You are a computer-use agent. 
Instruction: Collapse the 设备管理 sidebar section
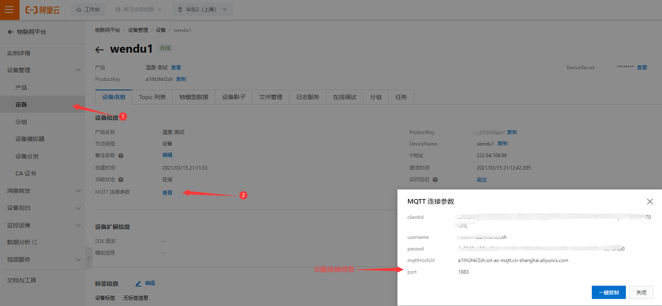tap(78, 70)
